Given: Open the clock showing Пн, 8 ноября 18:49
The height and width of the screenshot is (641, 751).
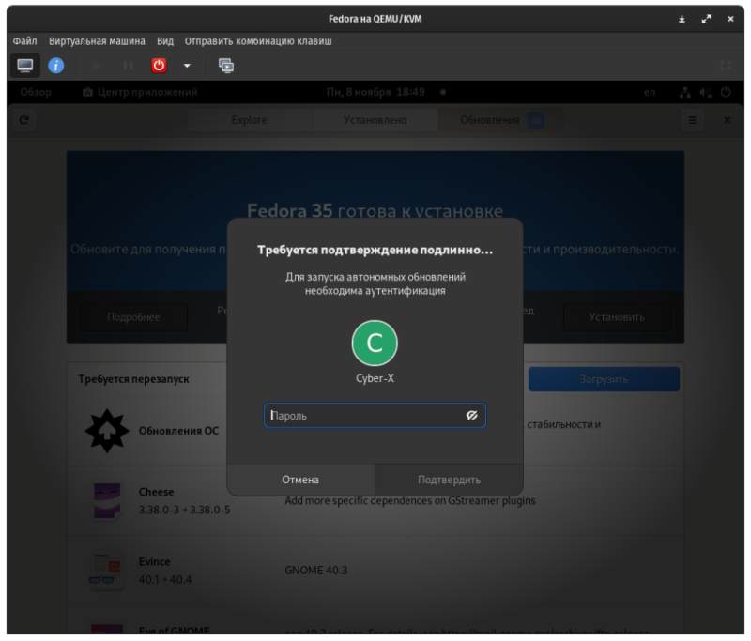Looking at the screenshot, I should [x=375, y=92].
